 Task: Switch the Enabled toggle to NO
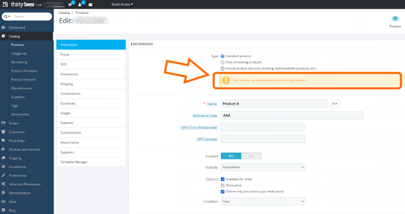click(252, 156)
